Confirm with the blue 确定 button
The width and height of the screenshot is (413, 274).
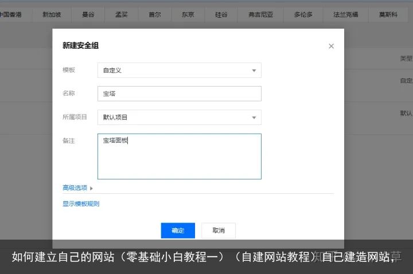coord(178,230)
